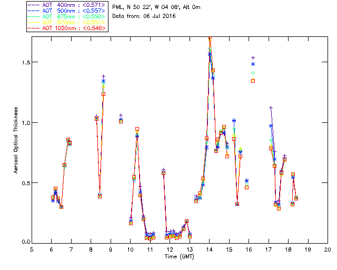
Task: Click the purple plus at the 8.6 GMT peak
Action: point(103,76)
